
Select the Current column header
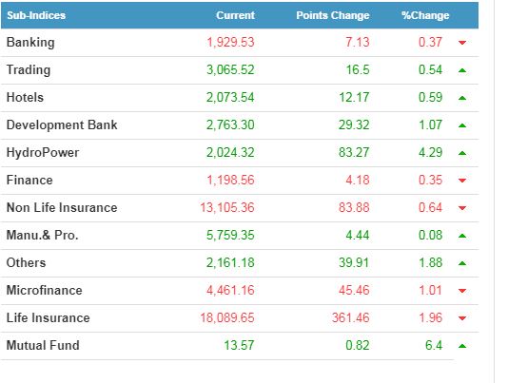[x=235, y=15]
